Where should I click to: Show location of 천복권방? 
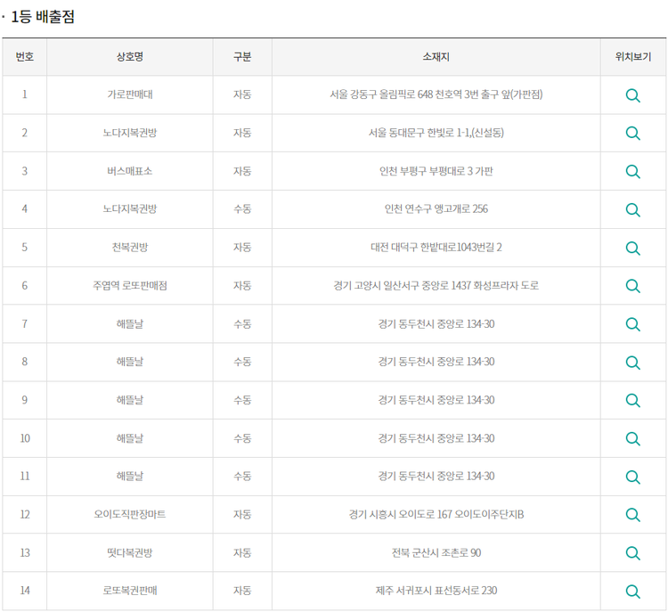pyautogui.click(x=632, y=248)
